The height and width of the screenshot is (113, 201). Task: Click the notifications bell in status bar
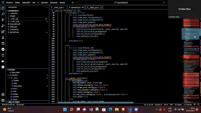click(x=198, y=105)
